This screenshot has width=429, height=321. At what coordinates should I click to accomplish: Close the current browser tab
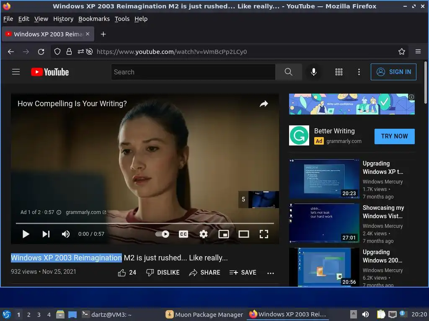coord(88,34)
